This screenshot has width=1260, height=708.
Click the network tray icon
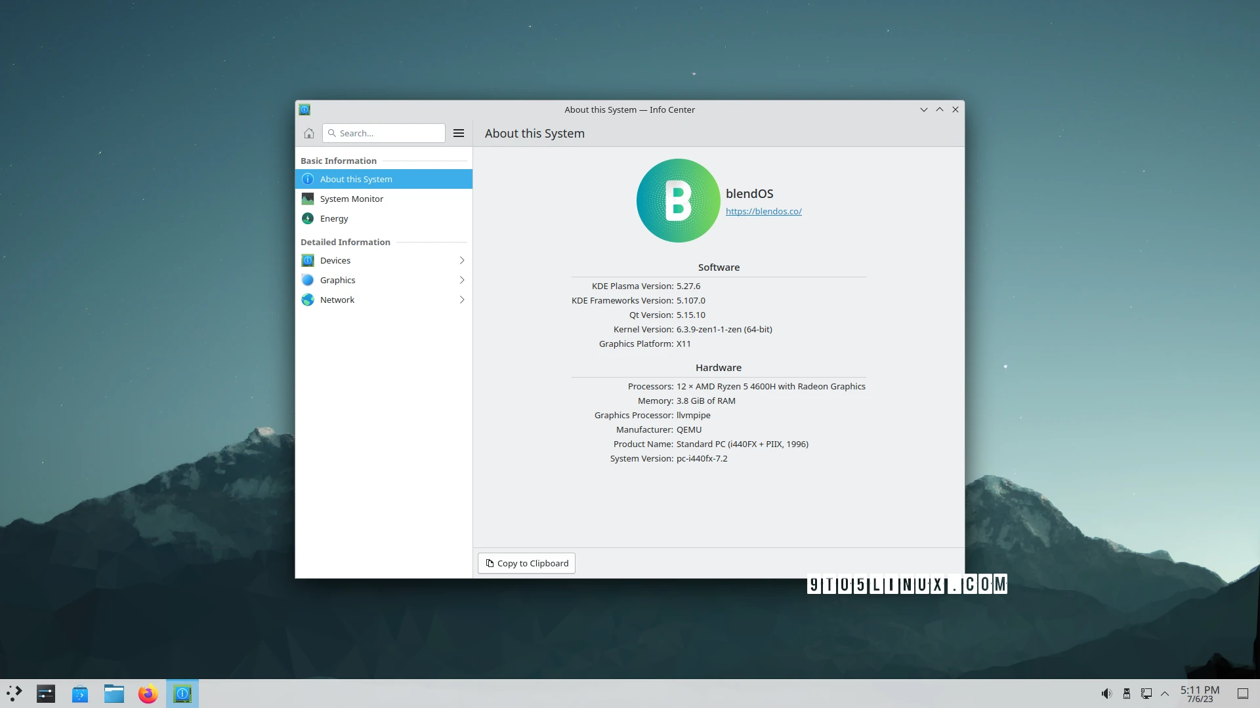[x=1146, y=694]
